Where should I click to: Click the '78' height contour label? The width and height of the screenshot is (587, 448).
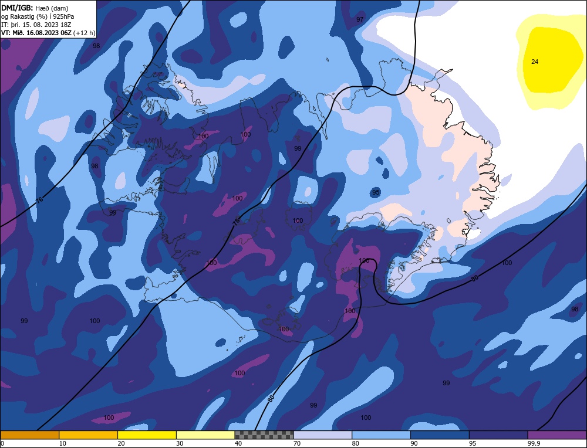tap(236, 222)
